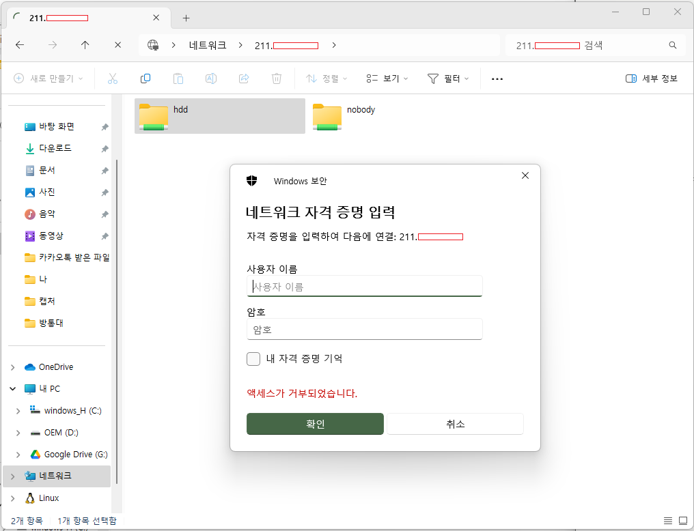Confirm credentials with 확인 button
This screenshot has width=694, height=531.
click(x=315, y=424)
